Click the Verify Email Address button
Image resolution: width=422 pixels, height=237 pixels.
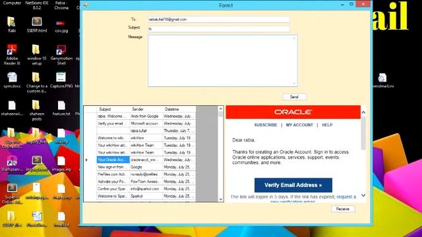point(293,185)
